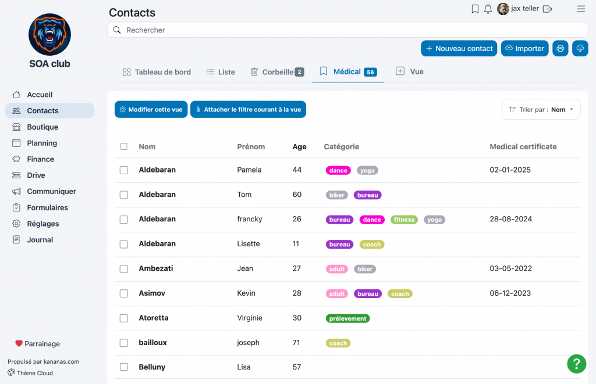Click the Communiquer megaphone icon
This screenshot has width=596, height=384.
pos(16,191)
